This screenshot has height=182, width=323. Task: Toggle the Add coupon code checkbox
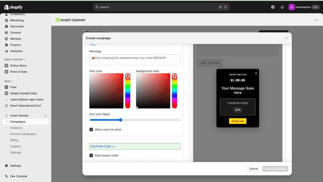91,155
